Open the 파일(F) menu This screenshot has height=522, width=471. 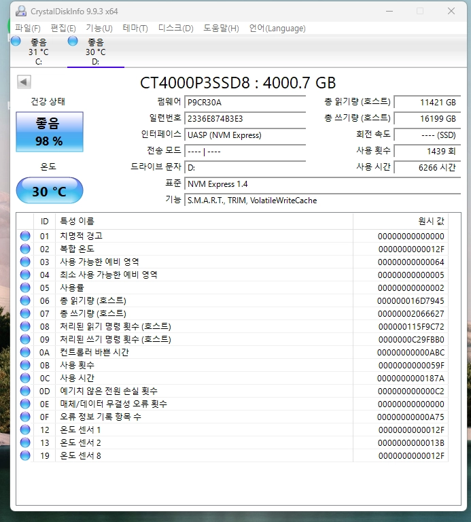(x=28, y=29)
